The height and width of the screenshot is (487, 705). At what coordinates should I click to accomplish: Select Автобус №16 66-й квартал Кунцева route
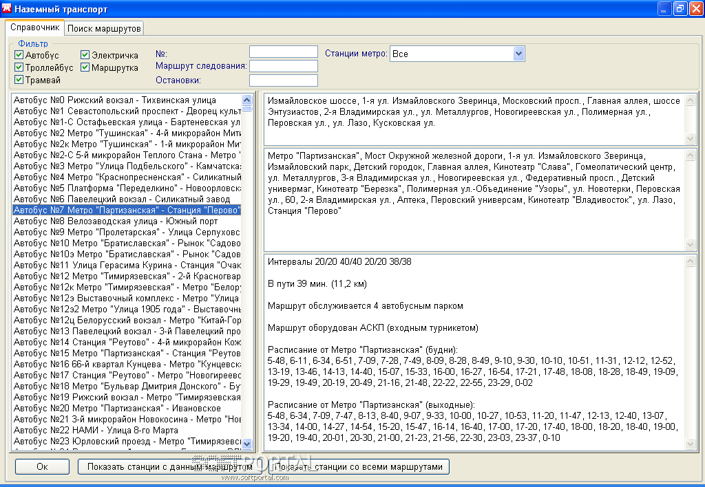(127, 365)
